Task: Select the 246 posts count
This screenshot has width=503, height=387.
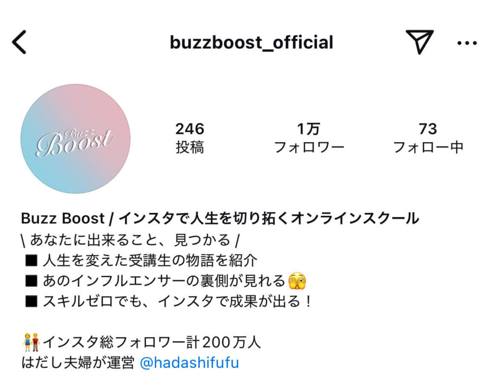Action: (190, 129)
